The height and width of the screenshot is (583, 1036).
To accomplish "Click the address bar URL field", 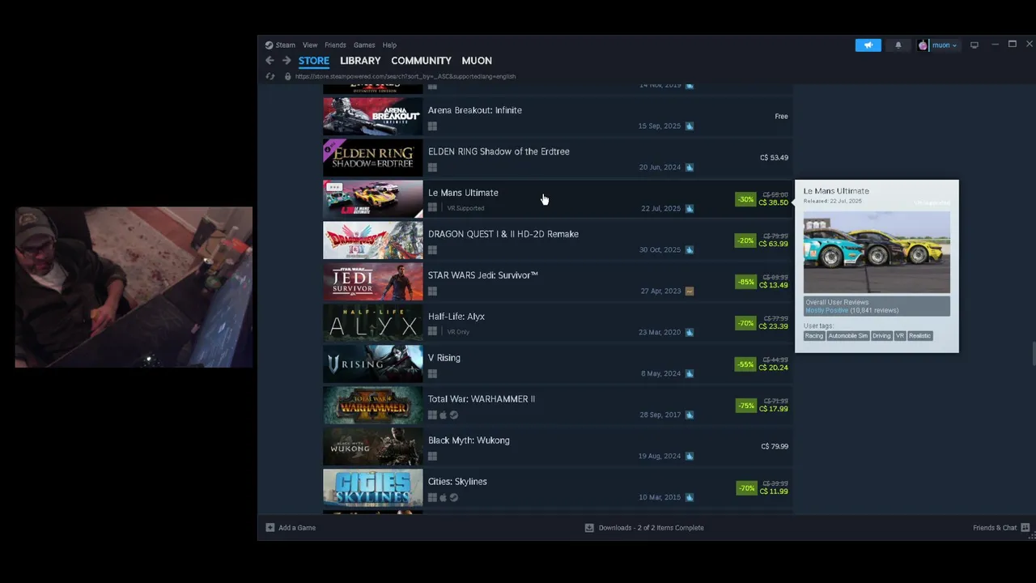I will 405,76.
